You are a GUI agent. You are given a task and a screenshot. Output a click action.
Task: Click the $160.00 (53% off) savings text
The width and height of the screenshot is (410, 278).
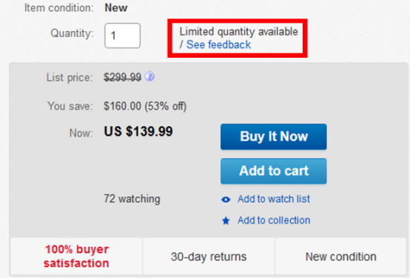click(x=145, y=106)
